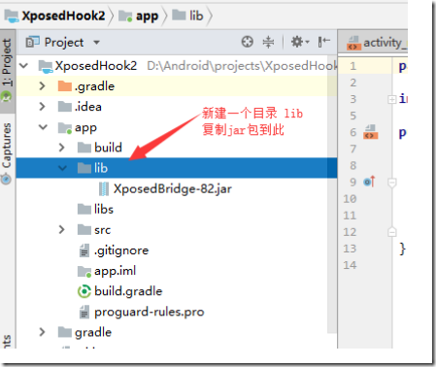Screen dimensions: 436x367
Task: Click the scroll from source target icon
Action: tap(248, 42)
